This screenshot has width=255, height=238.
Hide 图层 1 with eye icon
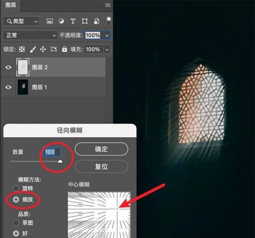(8, 87)
